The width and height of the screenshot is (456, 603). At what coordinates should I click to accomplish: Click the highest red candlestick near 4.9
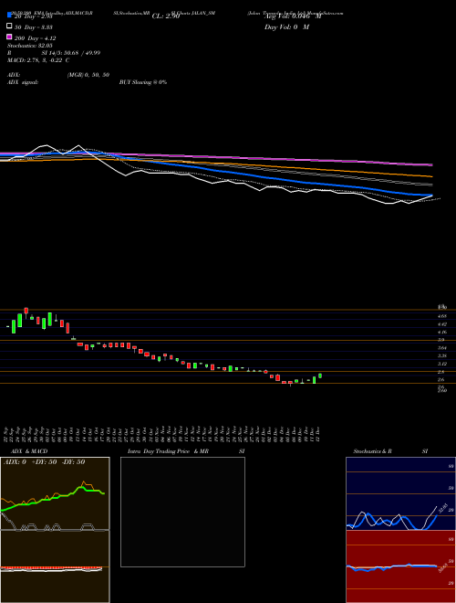[26, 311]
